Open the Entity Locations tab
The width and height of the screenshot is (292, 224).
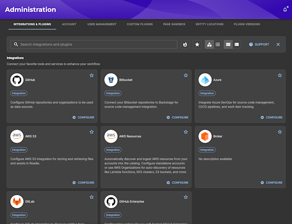tap(209, 24)
